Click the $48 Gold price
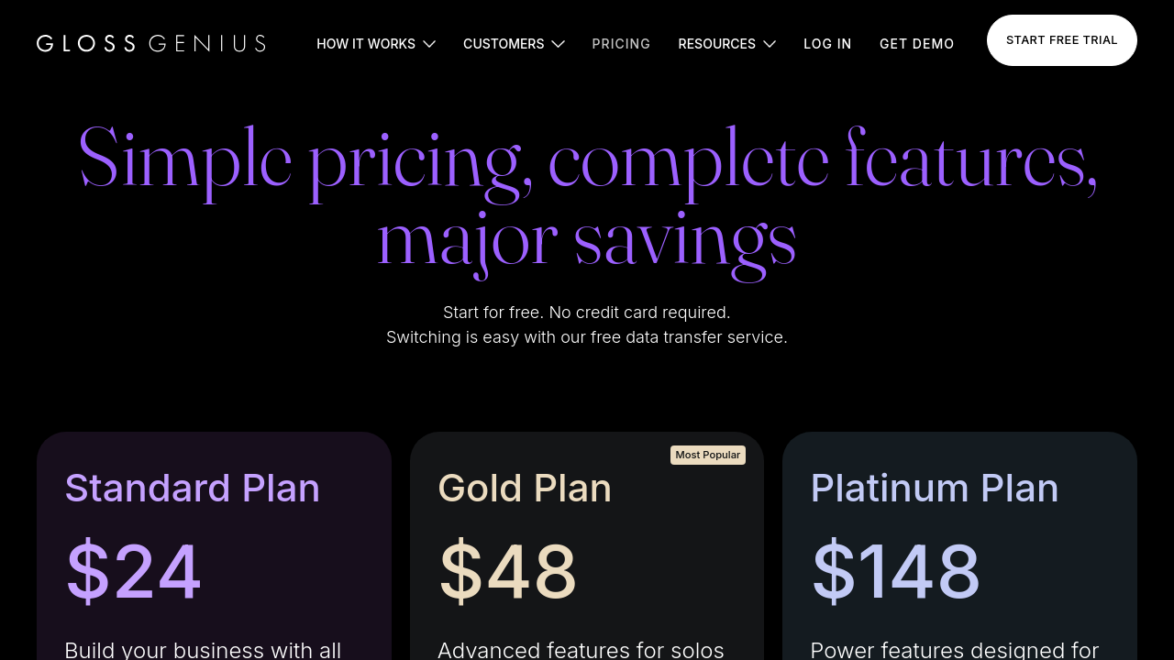Screen dimensions: 1174x660 pos(508,572)
